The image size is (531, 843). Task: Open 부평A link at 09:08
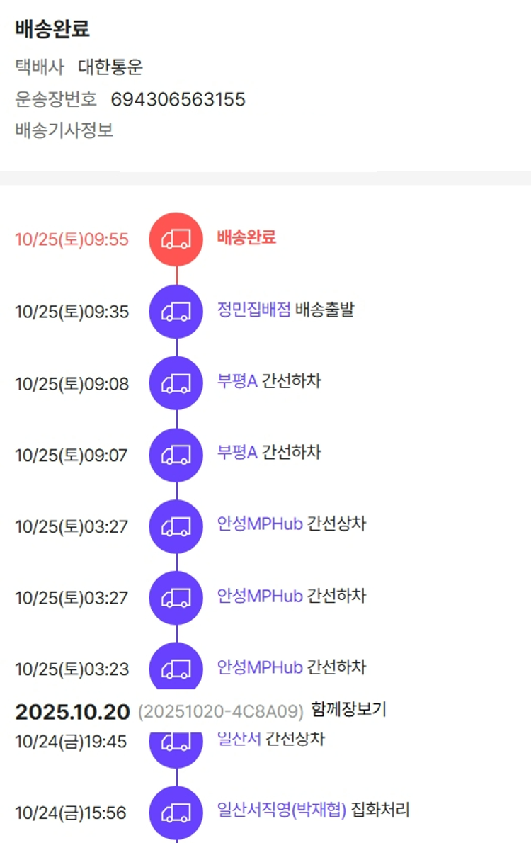coord(237,381)
